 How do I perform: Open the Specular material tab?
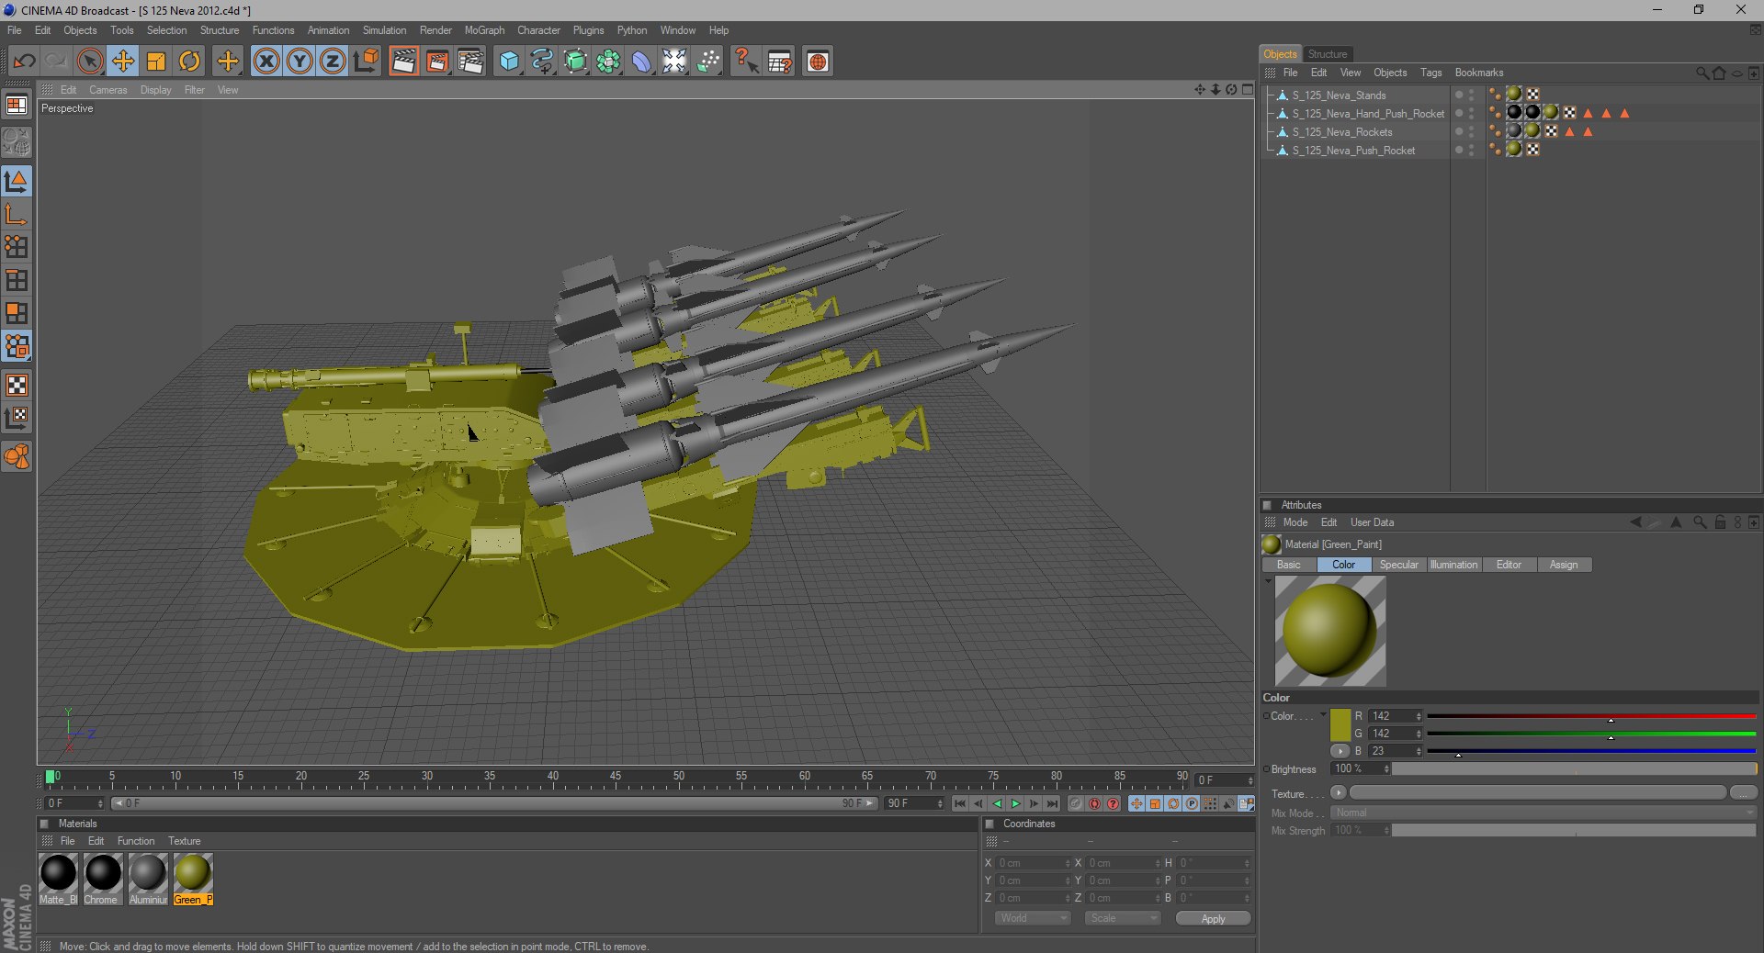tap(1398, 565)
